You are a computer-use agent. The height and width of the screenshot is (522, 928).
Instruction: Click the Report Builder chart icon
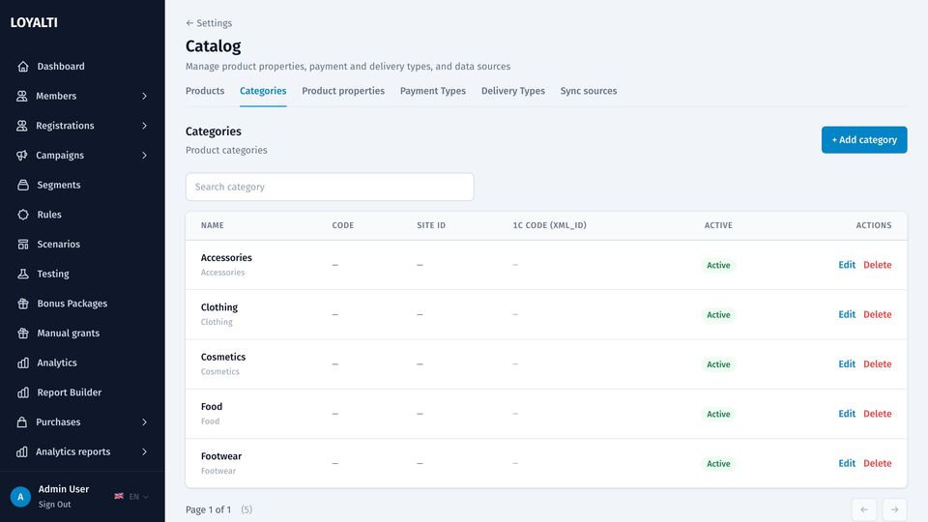[x=23, y=392]
